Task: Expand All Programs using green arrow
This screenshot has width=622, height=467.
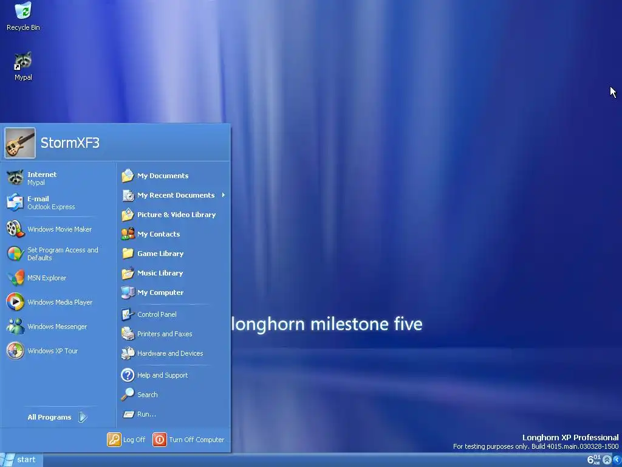Action: (x=83, y=417)
